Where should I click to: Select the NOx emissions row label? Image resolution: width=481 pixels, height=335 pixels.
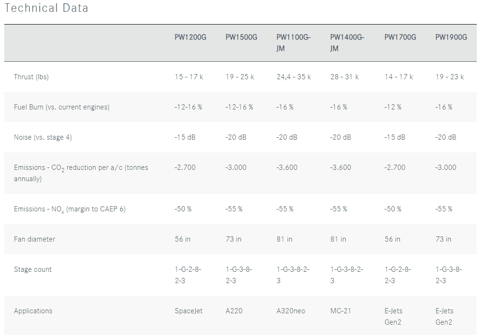pyautogui.click(x=70, y=209)
